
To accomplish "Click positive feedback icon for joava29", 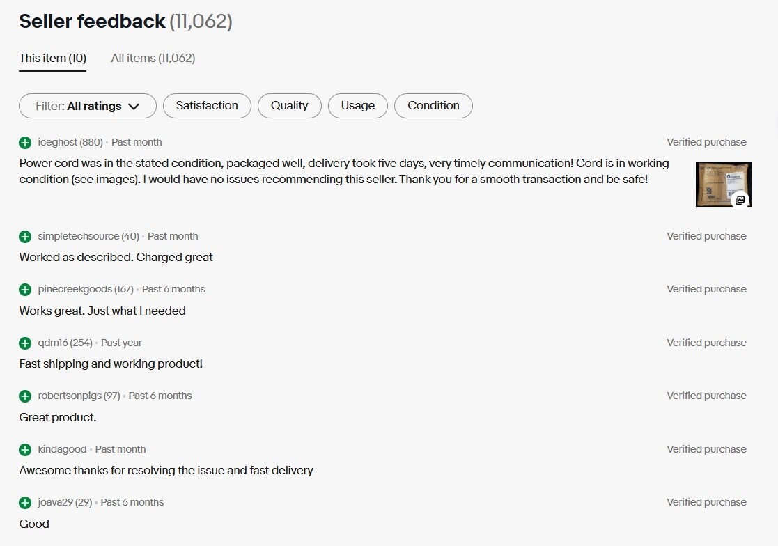I will (25, 503).
